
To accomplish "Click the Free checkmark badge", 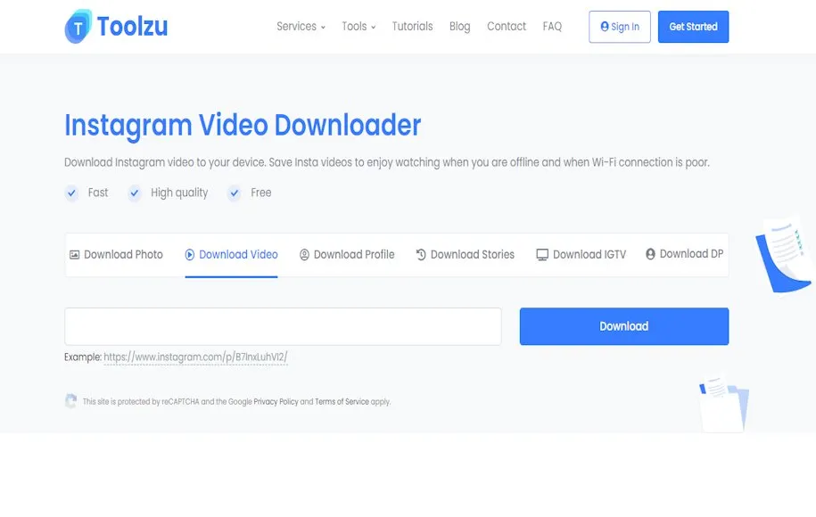I will coord(235,193).
